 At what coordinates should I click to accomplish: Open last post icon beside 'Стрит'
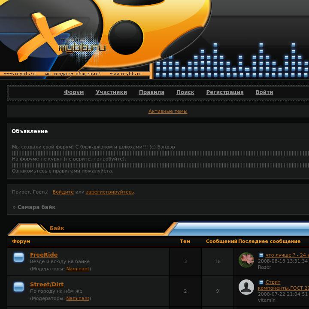click(x=261, y=282)
